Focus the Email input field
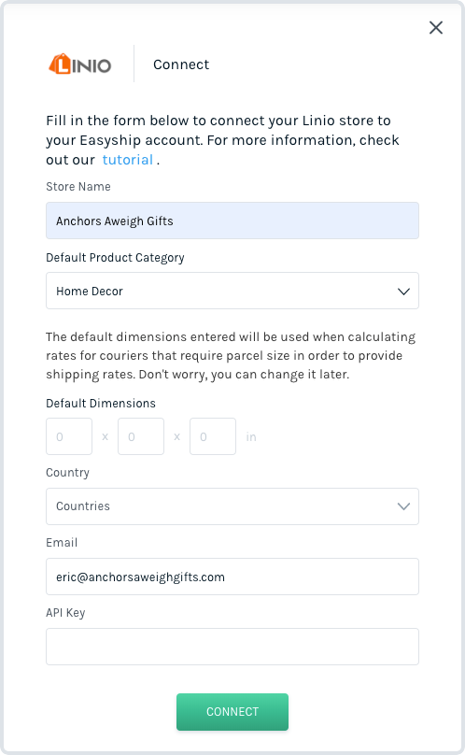Viewport: 465px width, 755px height. (x=232, y=577)
